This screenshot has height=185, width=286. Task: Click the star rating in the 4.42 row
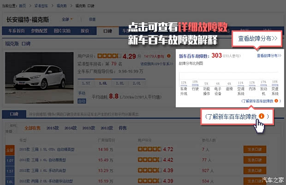click(x=150, y=160)
